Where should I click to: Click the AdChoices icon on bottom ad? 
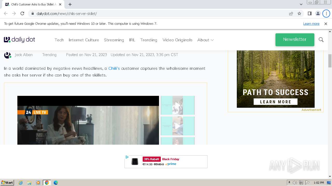pos(127,157)
